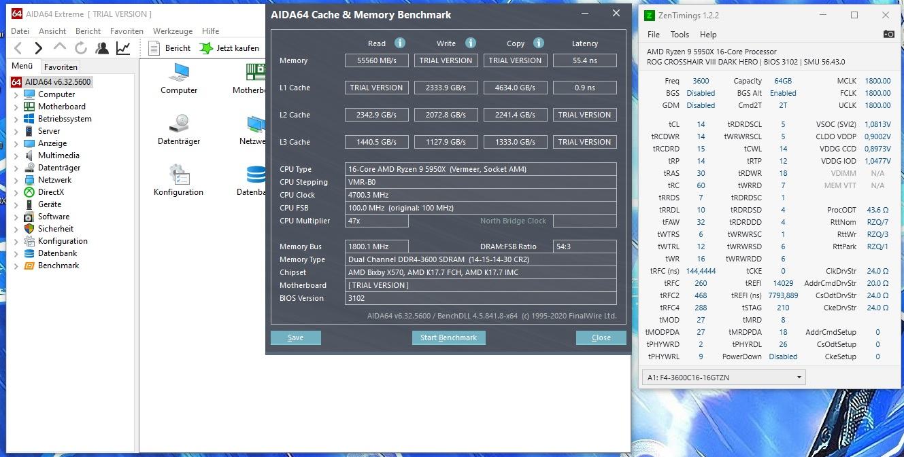Click the ZenTimings title bar logo
The image size is (904, 457).
650,15
